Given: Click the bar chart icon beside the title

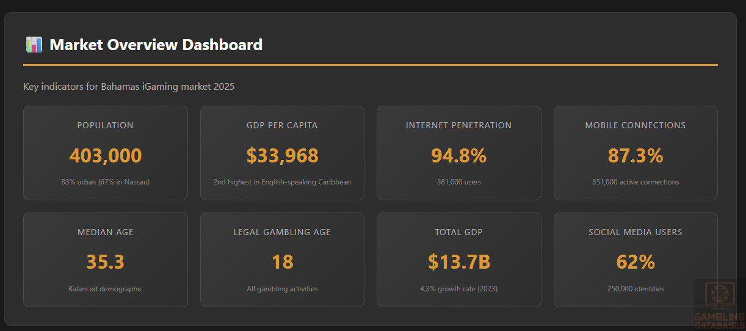Looking at the screenshot, I should click(34, 45).
